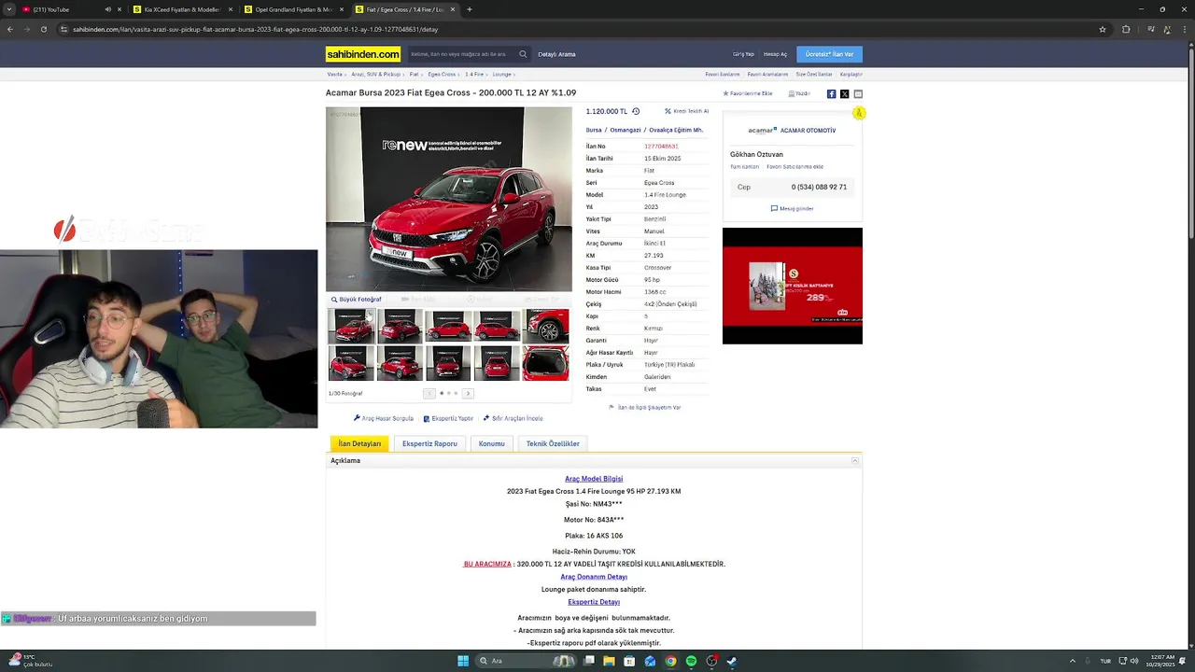Click Mesaj gönder link

(792, 208)
